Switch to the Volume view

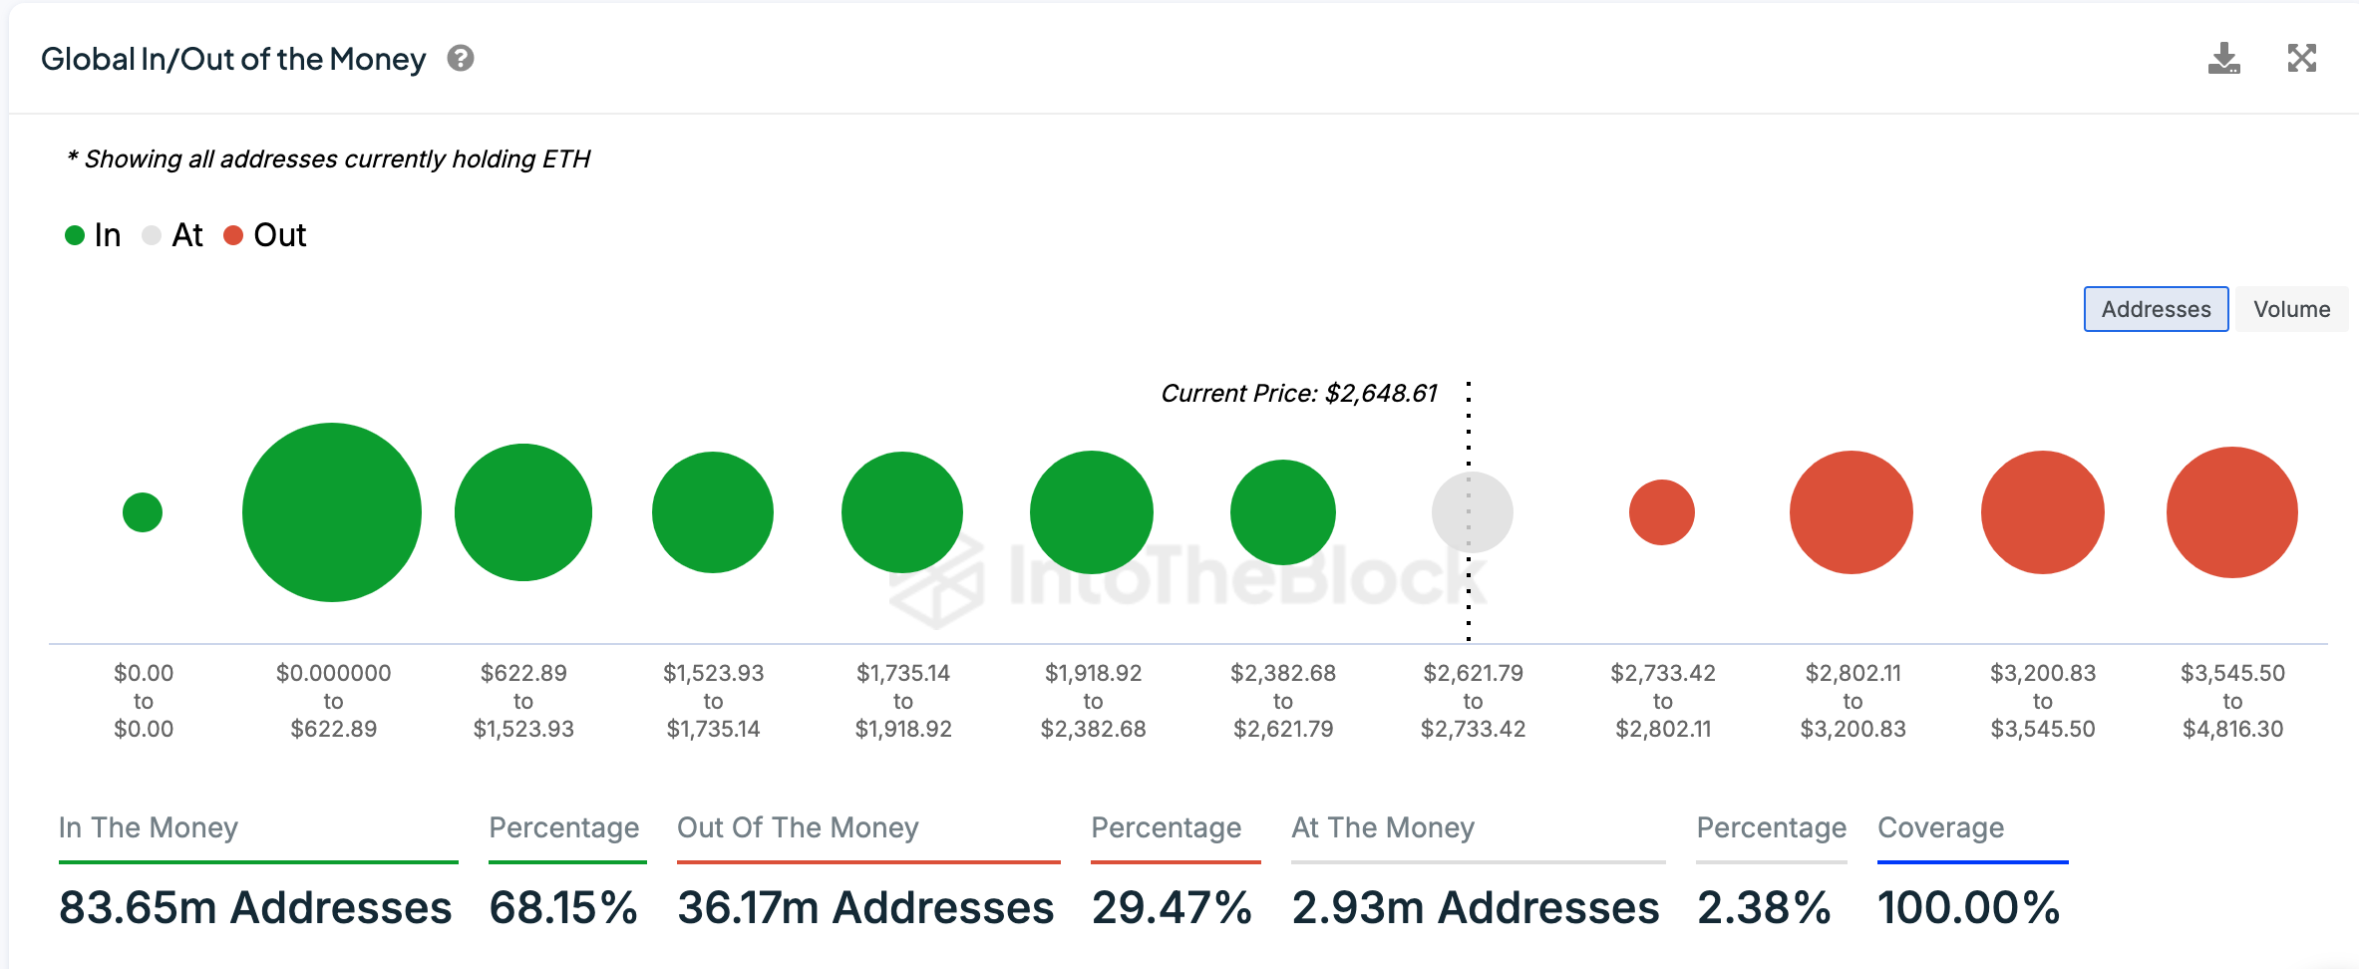point(2291,309)
